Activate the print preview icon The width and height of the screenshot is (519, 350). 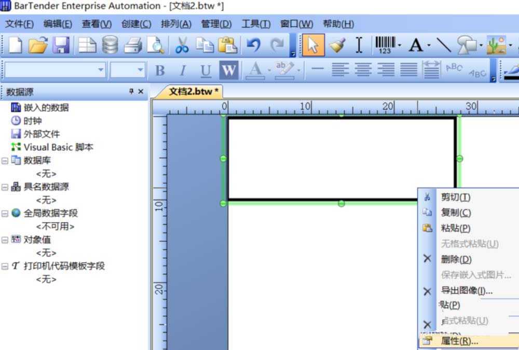155,46
